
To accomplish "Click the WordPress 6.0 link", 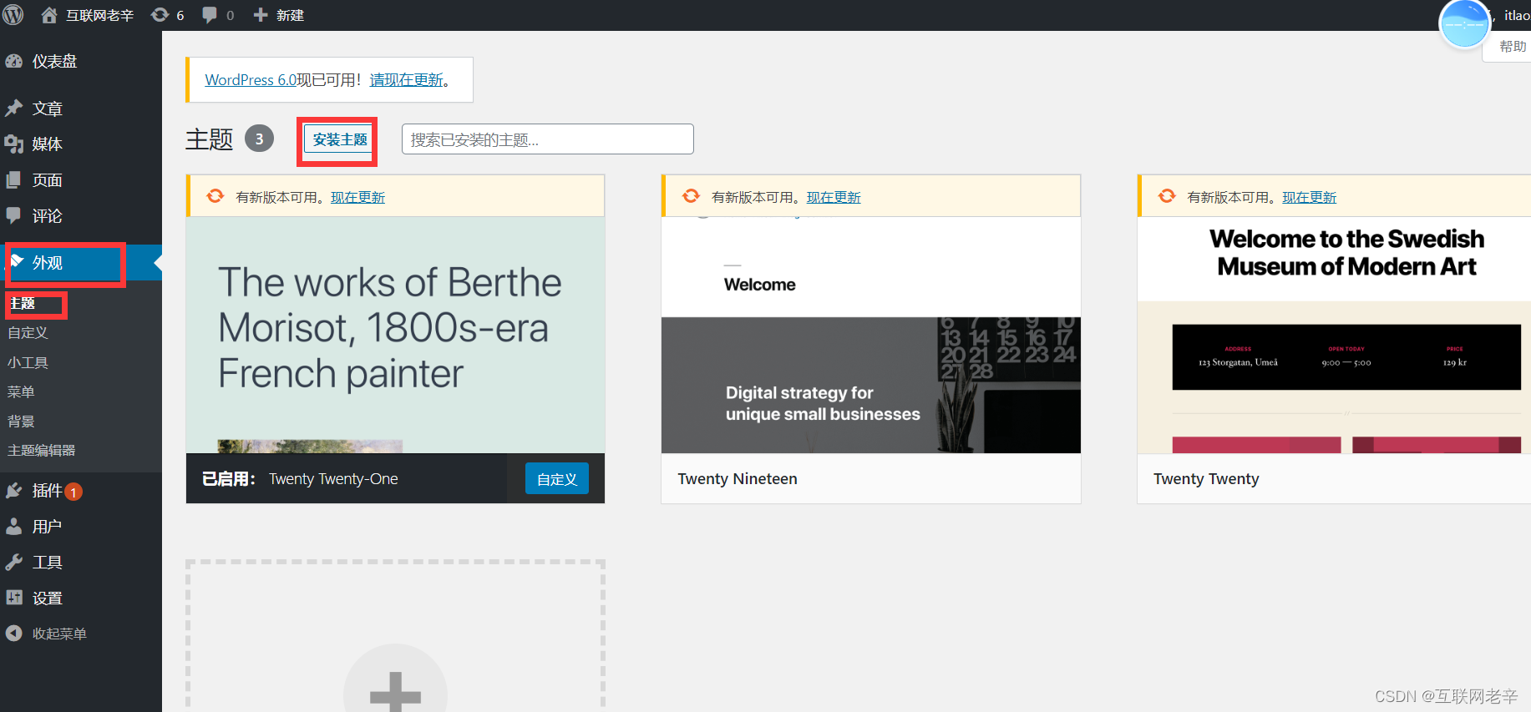I will [x=251, y=80].
